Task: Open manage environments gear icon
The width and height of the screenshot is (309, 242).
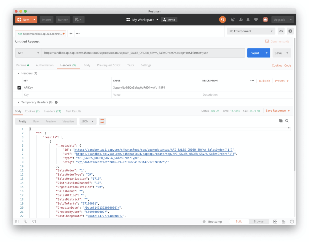Action: pyautogui.click(x=290, y=31)
